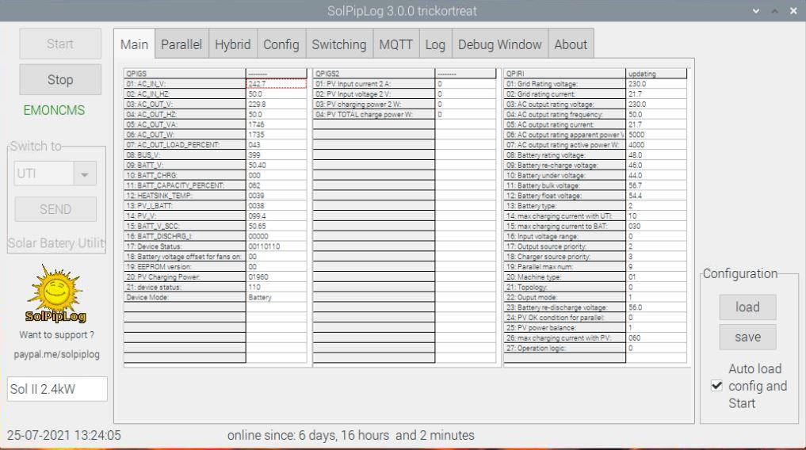Click the AC_OUT_W value 1735
This screenshot has width=806, height=450.
tap(277, 135)
